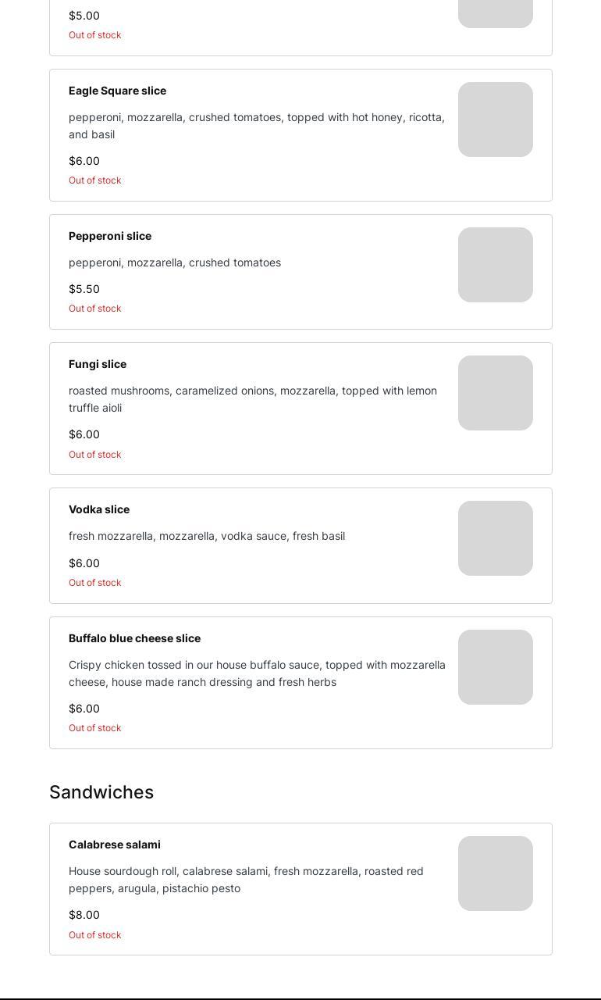Click Out of stock label under Calabrese salami
601x1000 pixels.
95,935
